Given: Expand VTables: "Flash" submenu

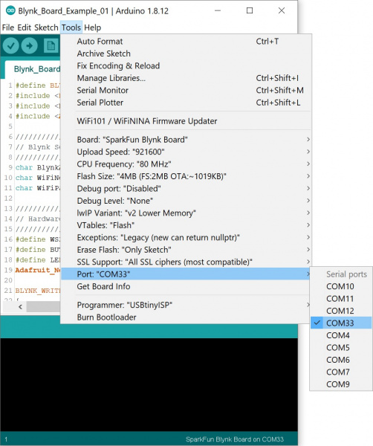Looking at the screenshot, I should point(186,225).
